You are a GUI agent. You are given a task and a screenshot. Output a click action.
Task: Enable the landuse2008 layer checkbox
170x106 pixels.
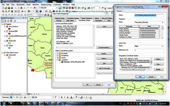[x=7, y=31]
